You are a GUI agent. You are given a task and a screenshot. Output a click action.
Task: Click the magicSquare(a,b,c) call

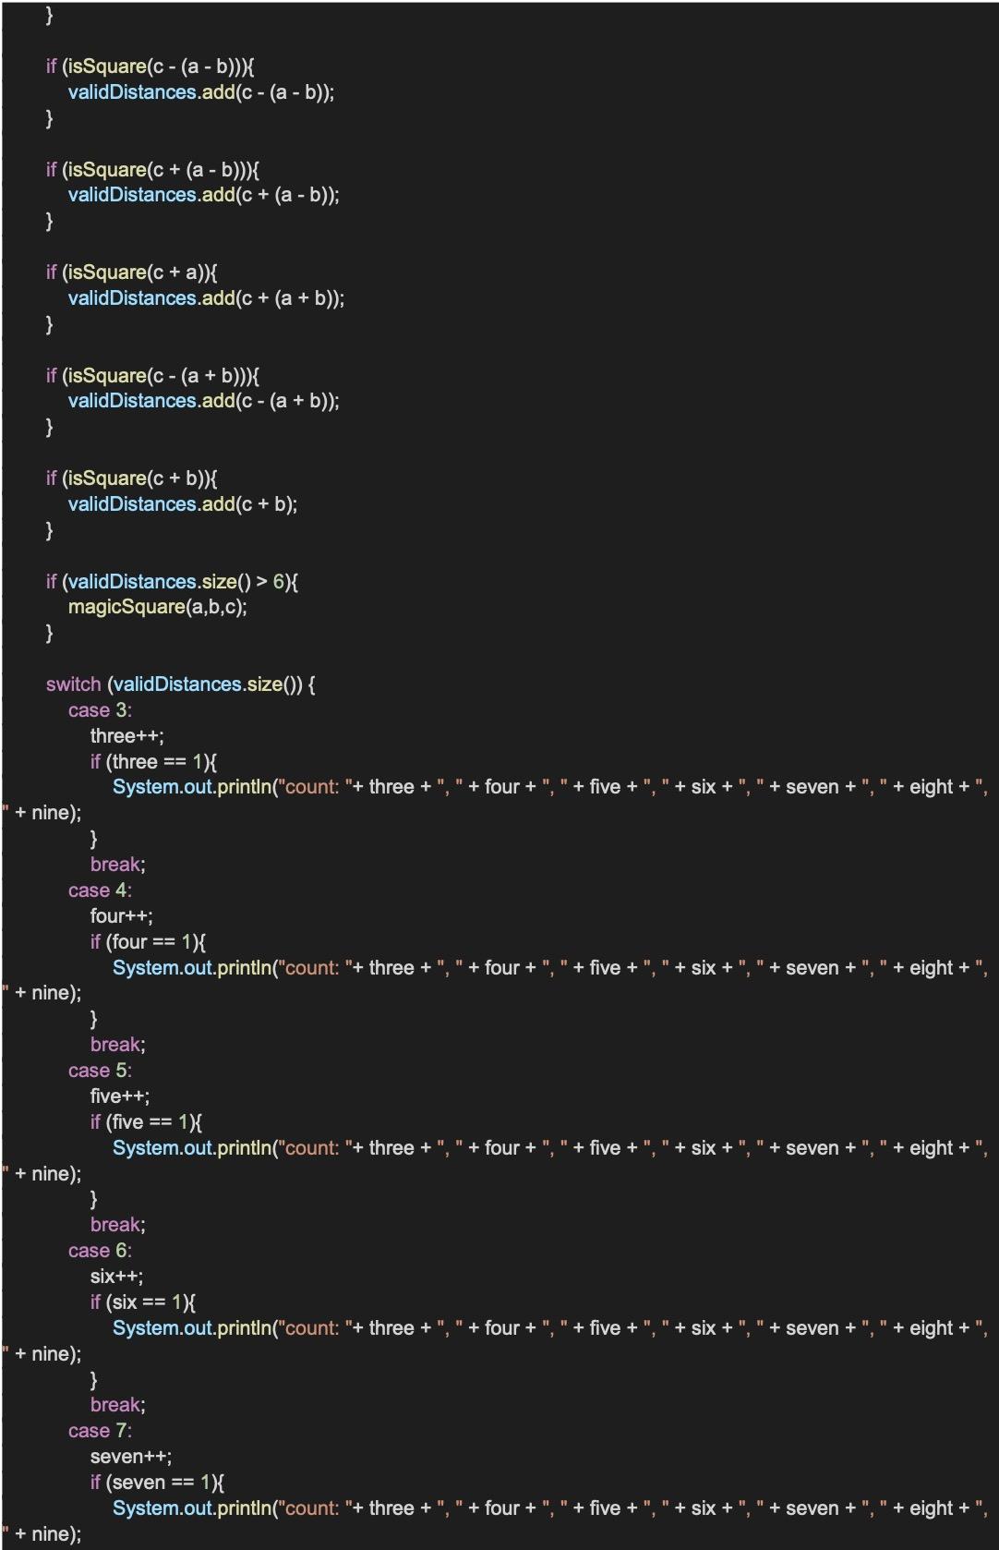coord(157,607)
